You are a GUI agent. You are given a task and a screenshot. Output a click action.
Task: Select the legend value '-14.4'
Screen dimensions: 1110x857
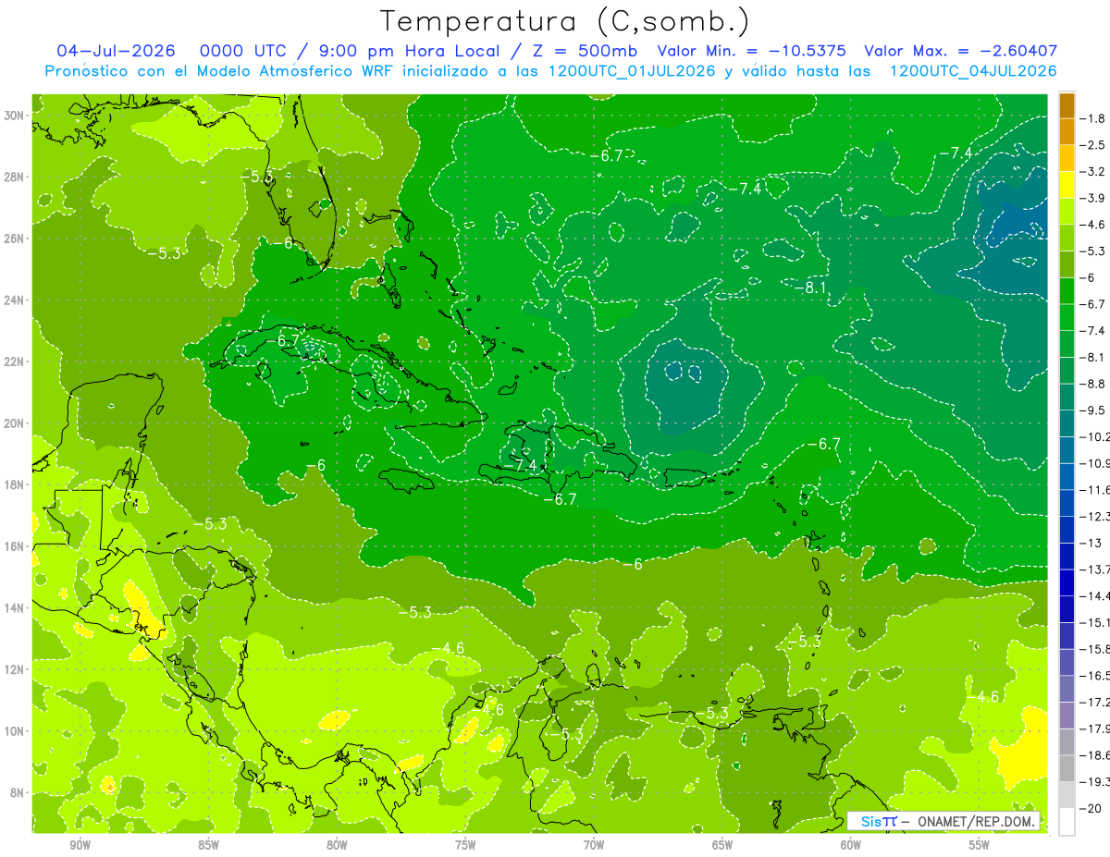1095,595
